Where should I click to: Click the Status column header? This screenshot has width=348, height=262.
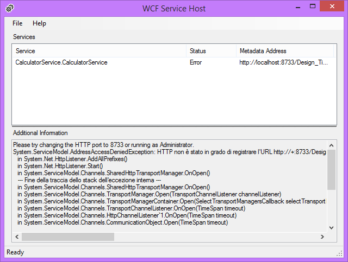tap(197, 51)
